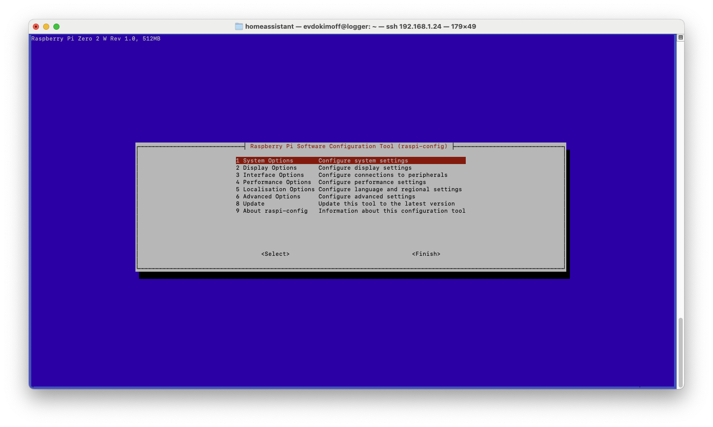This screenshot has height=427, width=713.
Task: Click the terminal vertical scrollbar thumb
Action: pyautogui.click(x=680, y=352)
